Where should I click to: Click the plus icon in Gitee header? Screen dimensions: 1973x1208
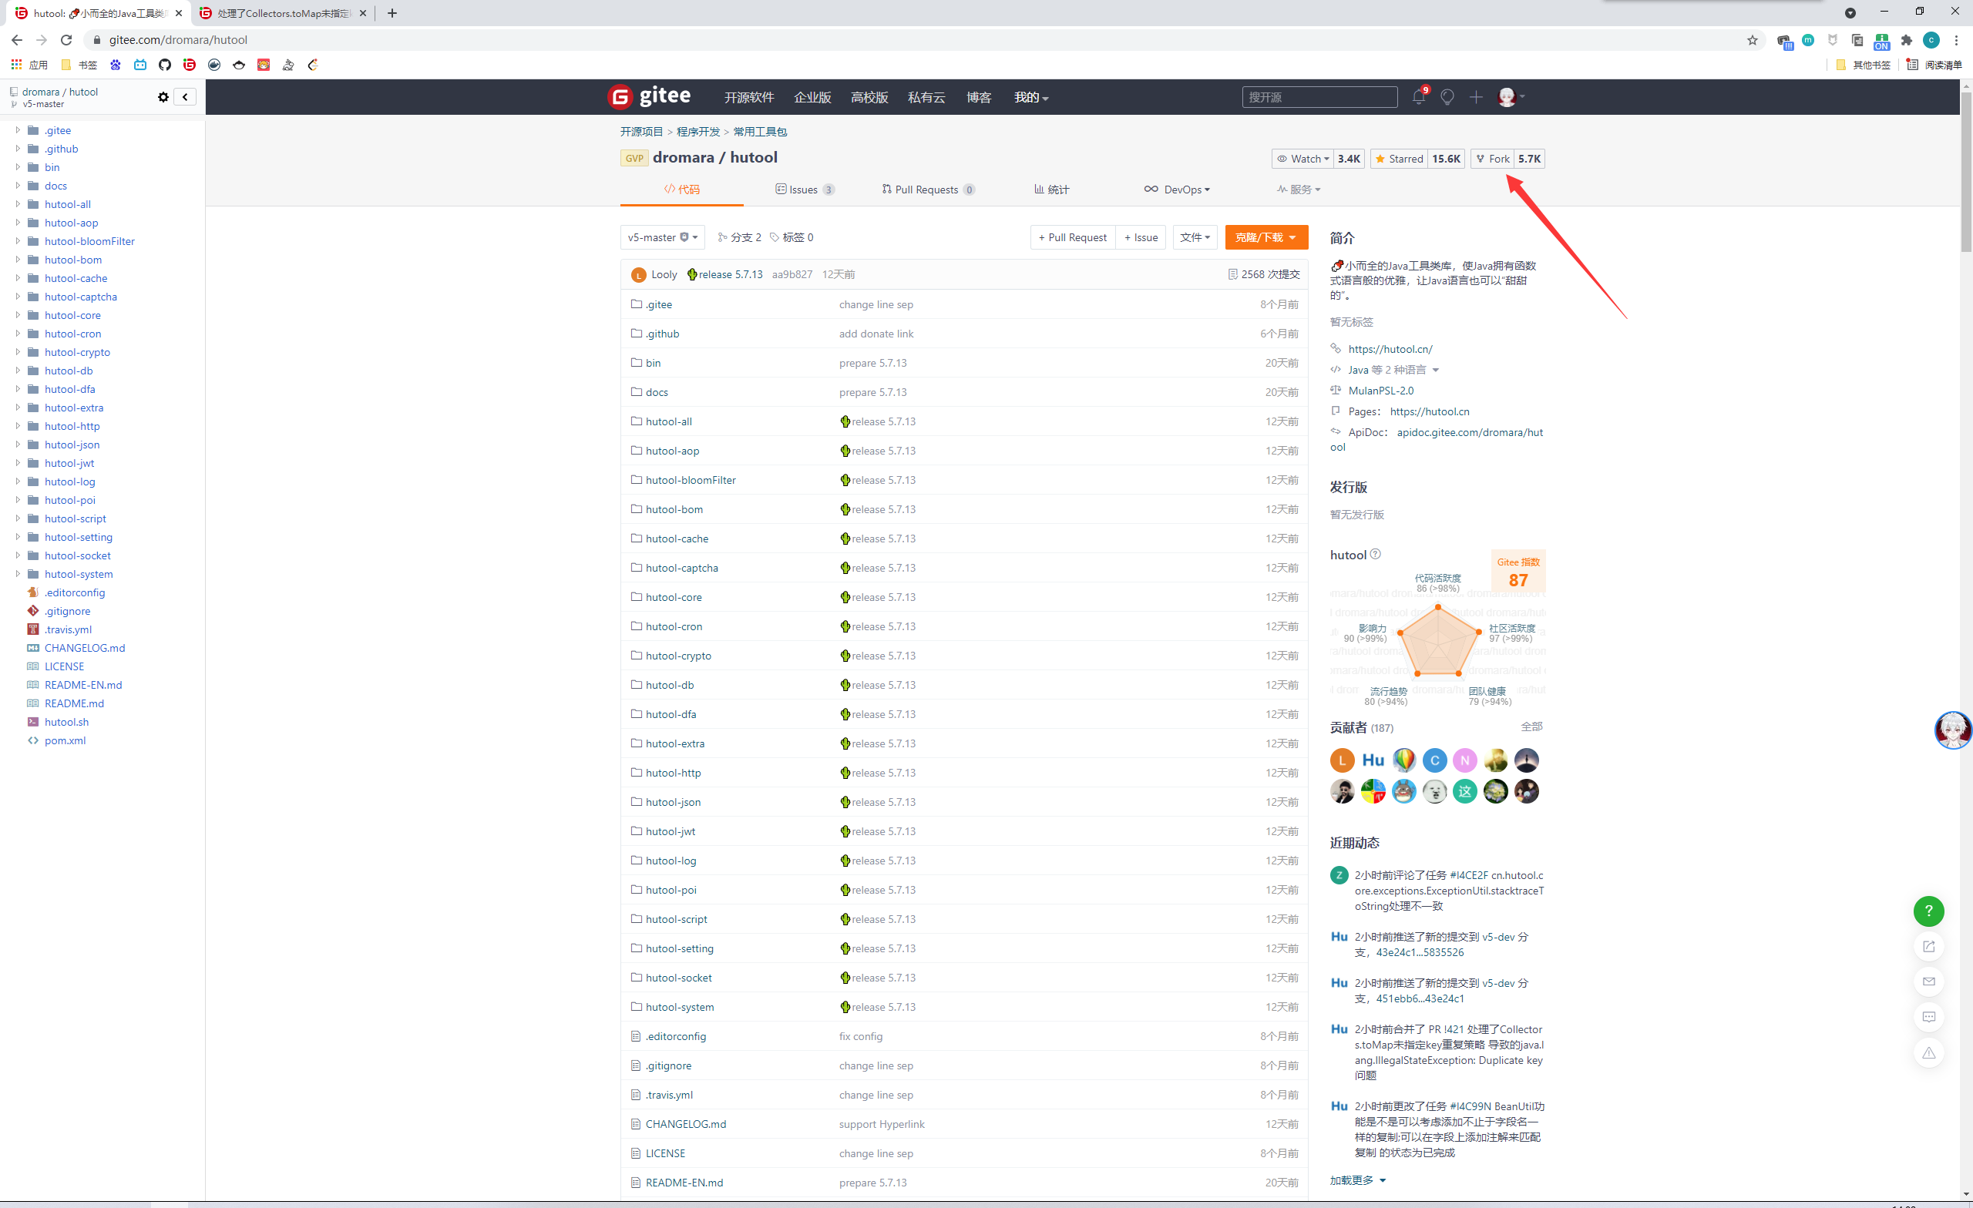(x=1476, y=97)
